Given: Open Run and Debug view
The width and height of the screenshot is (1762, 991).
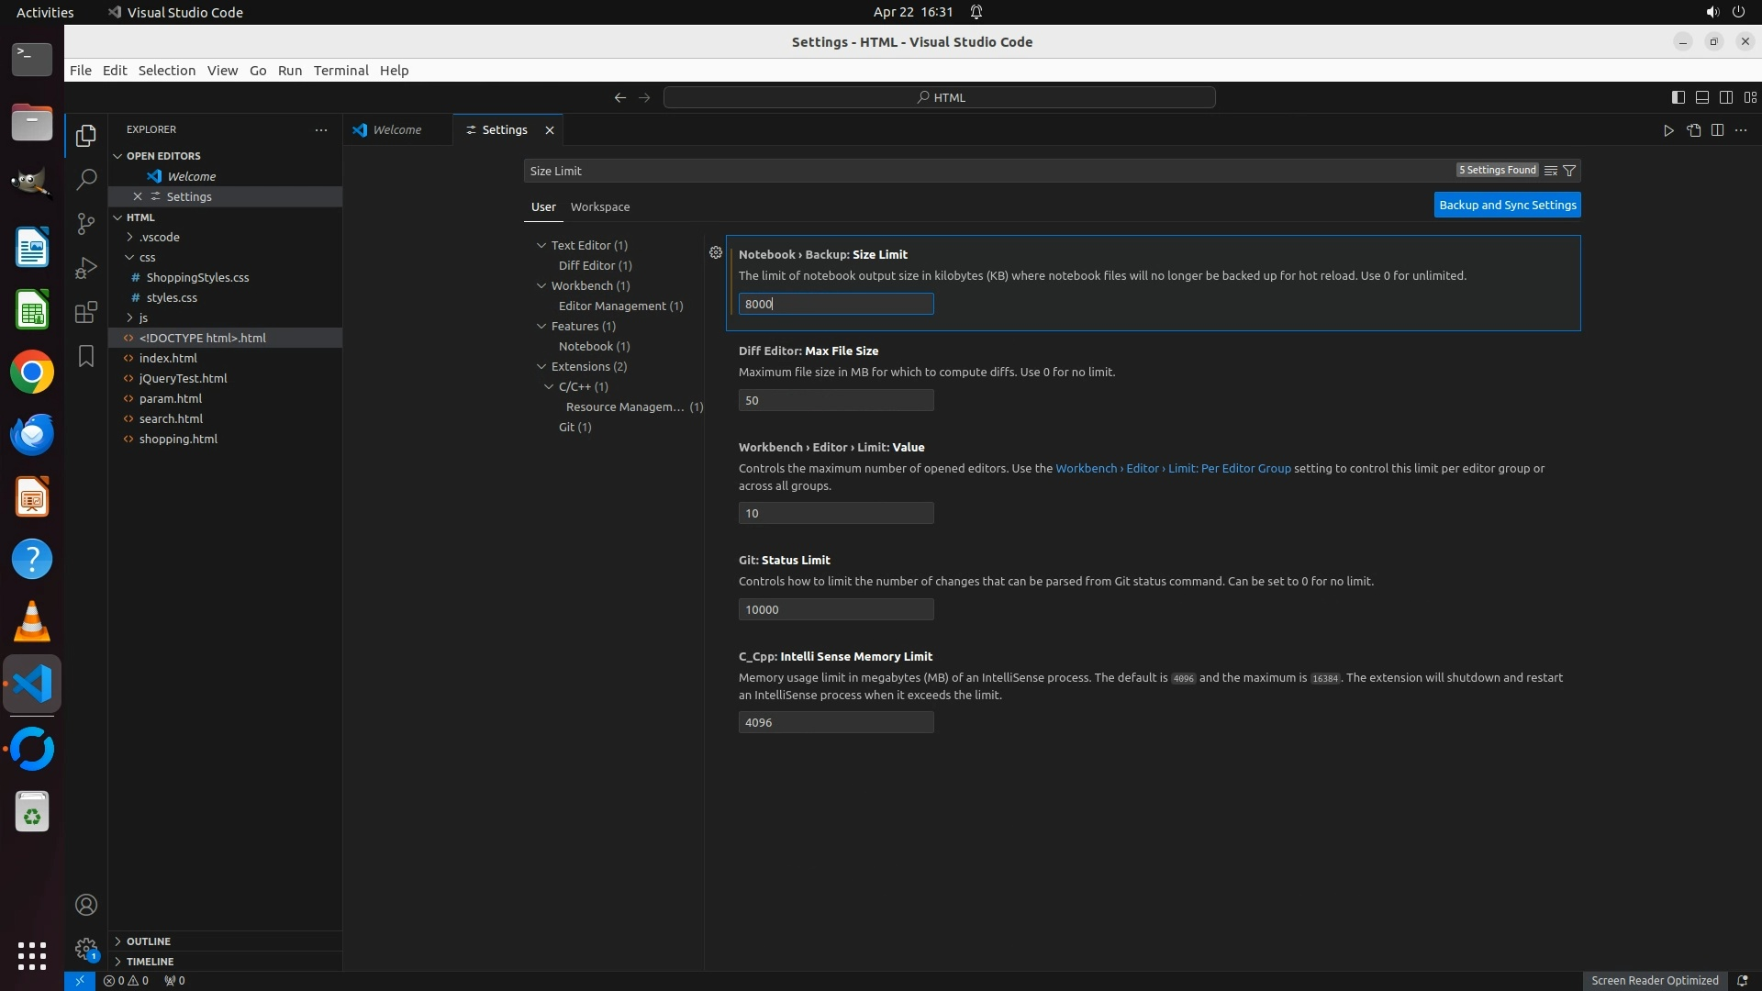Looking at the screenshot, I should click(x=85, y=267).
